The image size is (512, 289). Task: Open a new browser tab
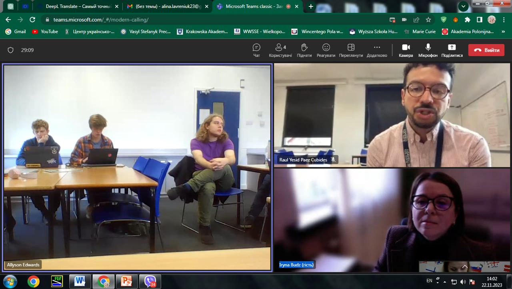(x=311, y=6)
